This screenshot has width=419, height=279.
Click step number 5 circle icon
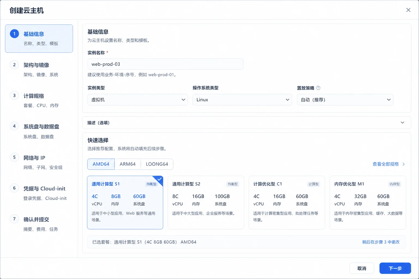coord(14,157)
